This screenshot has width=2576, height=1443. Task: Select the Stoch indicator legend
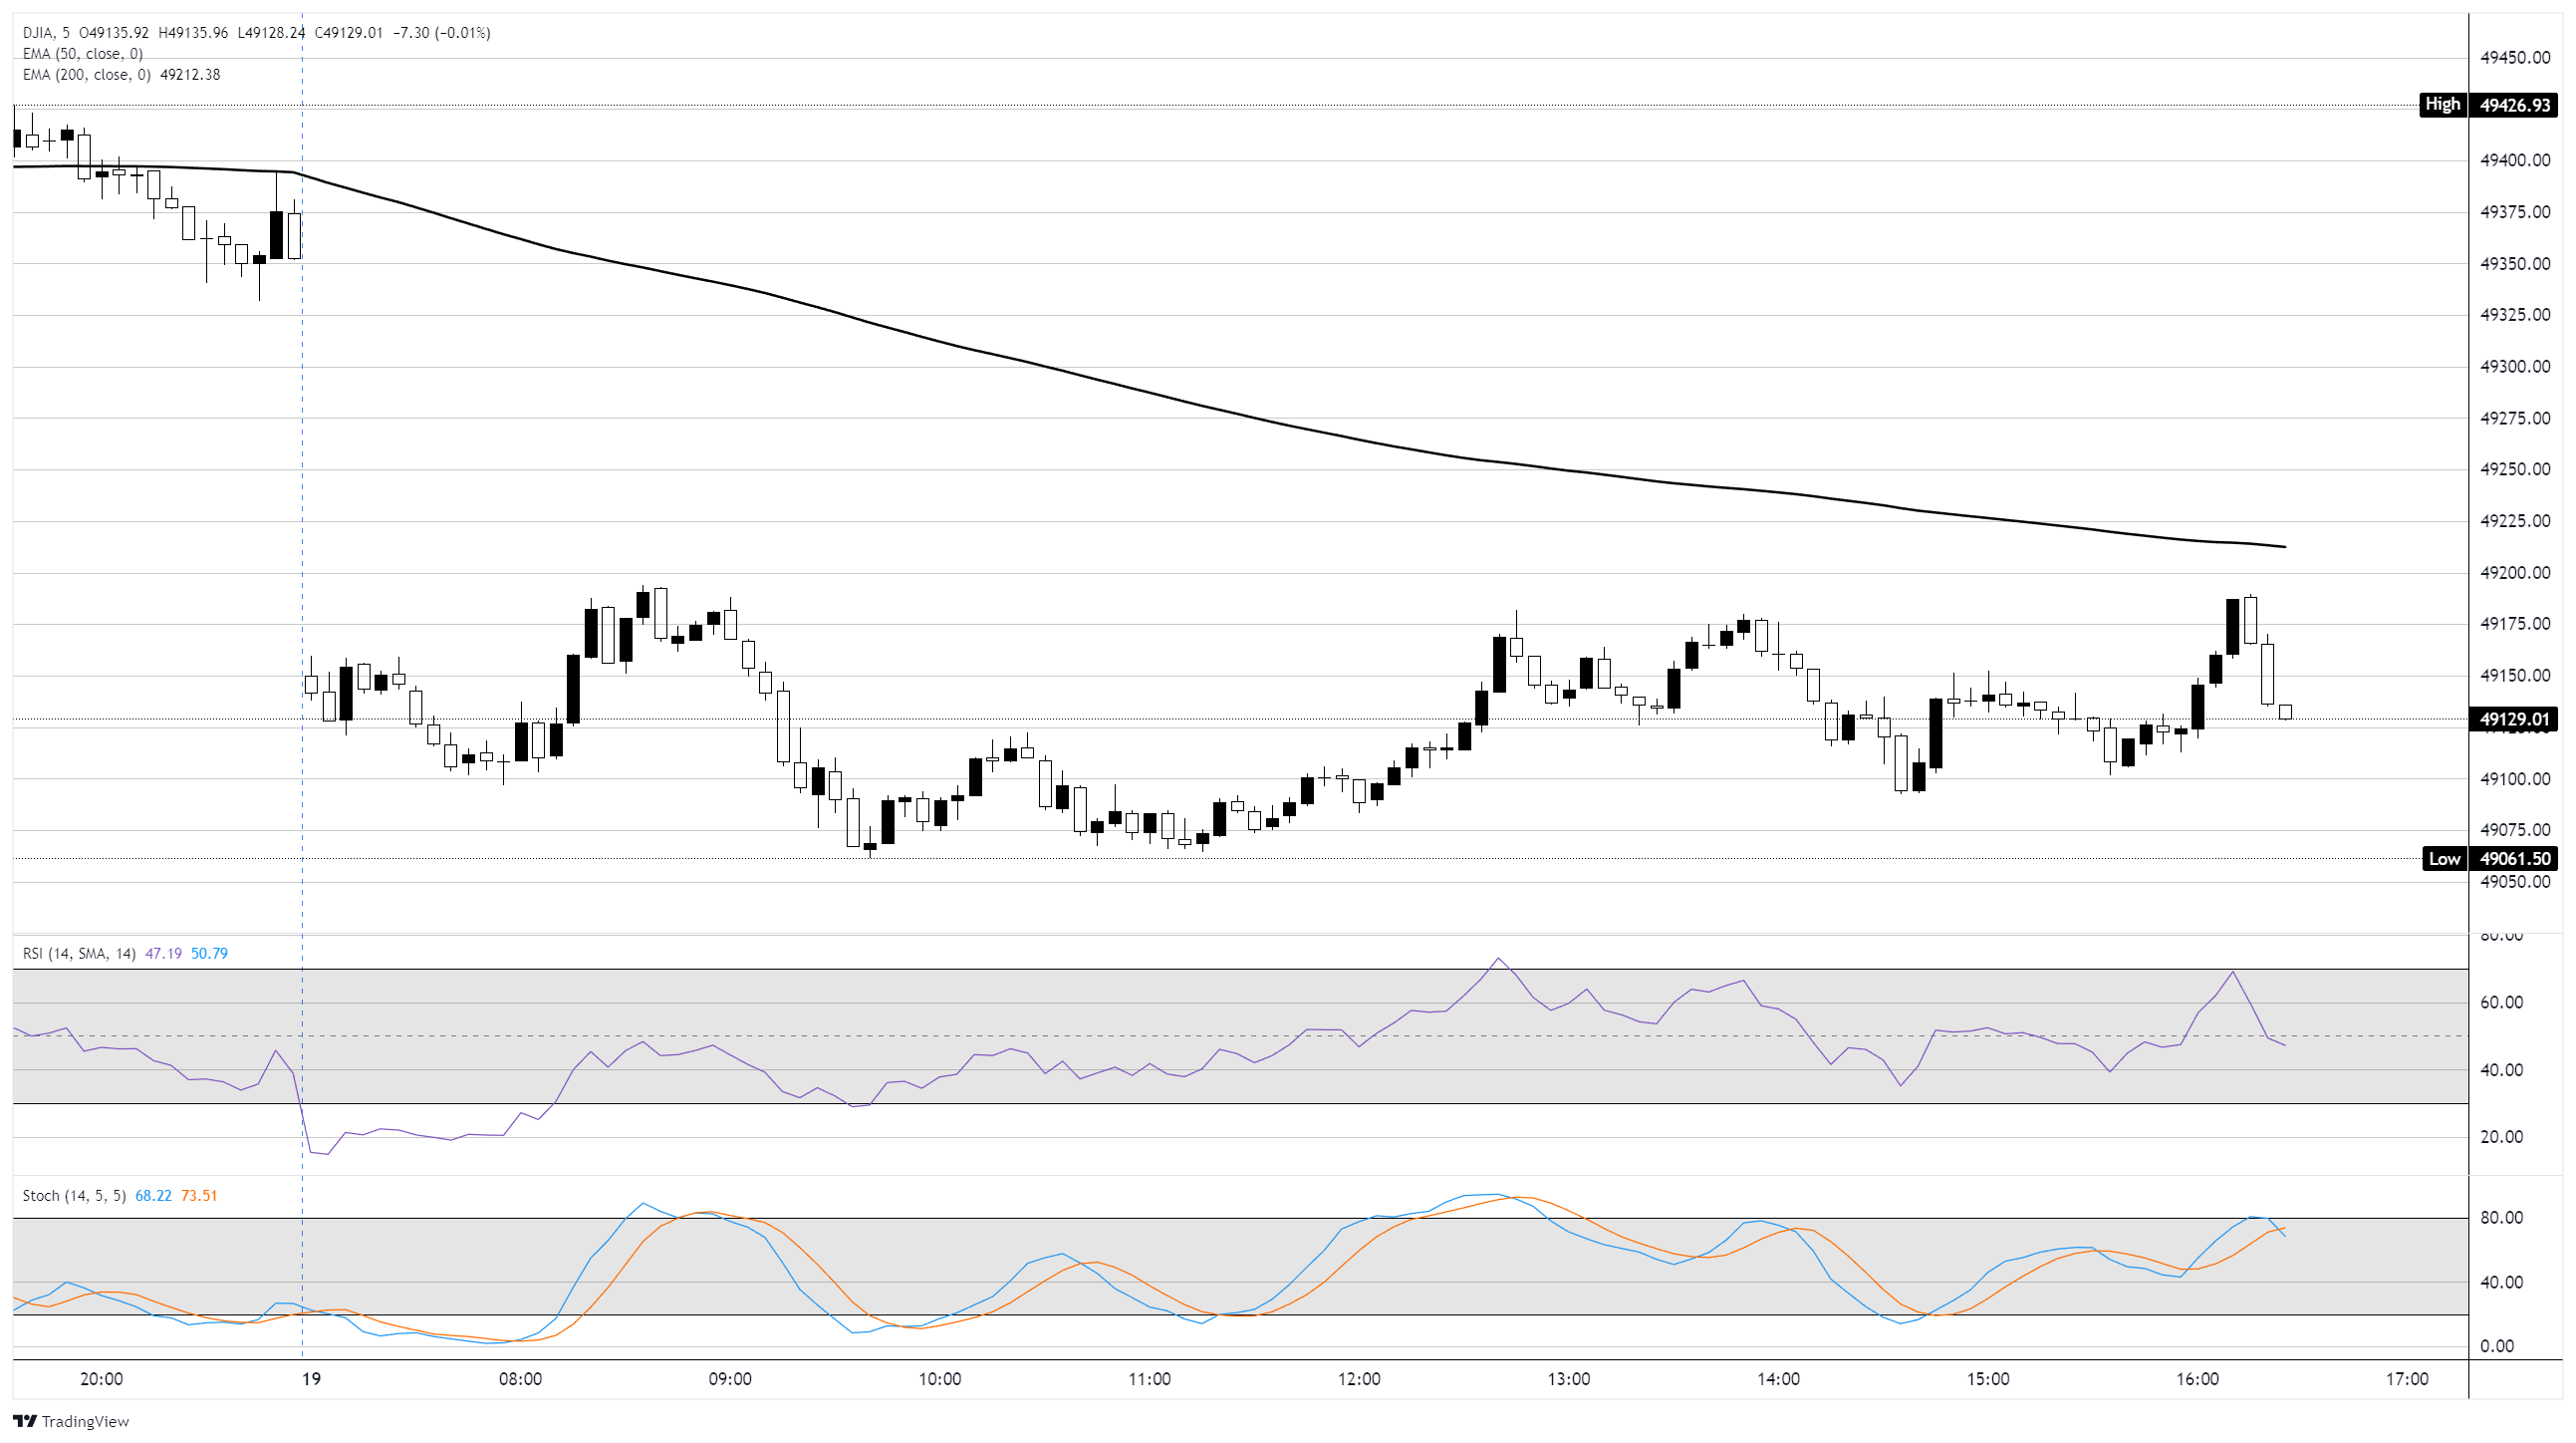click(x=74, y=1196)
